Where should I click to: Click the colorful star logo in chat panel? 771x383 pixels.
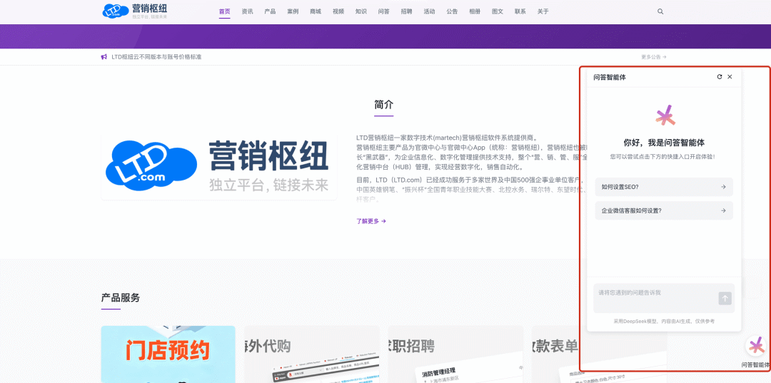[x=665, y=116]
